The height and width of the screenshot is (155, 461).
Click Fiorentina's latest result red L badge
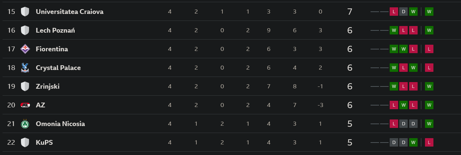(429, 49)
